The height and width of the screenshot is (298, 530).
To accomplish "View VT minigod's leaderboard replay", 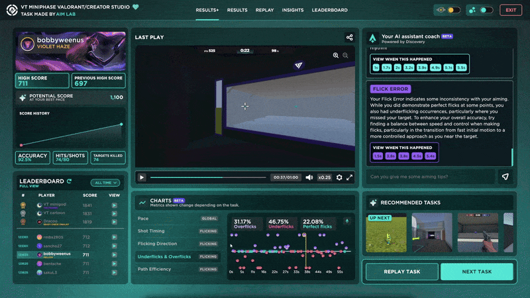I will [x=115, y=205].
